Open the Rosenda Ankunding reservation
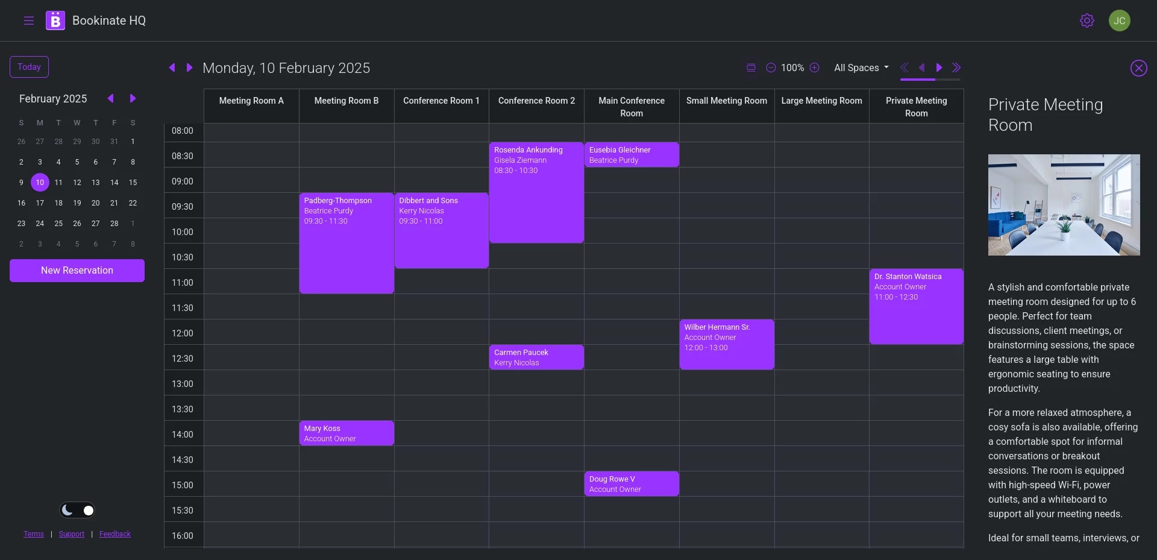The height and width of the screenshot is (560, 1157). pos(536,192)
